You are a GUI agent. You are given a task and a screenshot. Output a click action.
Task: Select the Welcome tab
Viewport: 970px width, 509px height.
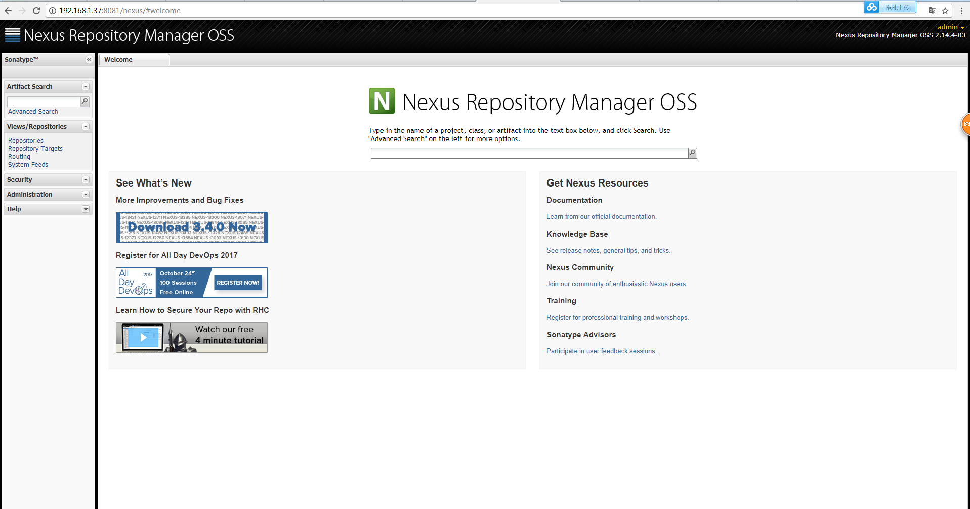[134, 60]
